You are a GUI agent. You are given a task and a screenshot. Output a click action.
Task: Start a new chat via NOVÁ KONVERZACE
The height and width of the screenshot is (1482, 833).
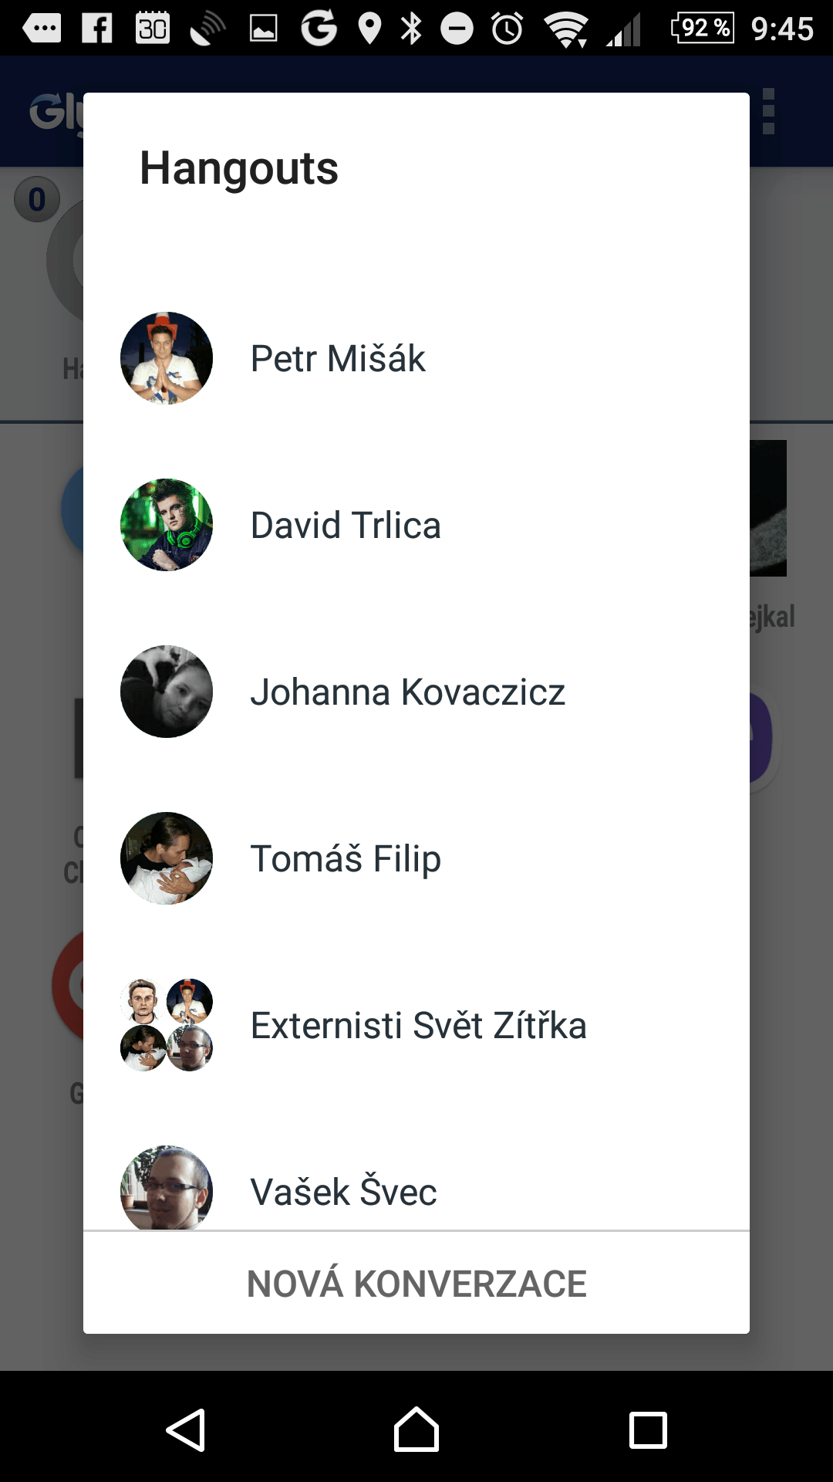click(416, 1284)
